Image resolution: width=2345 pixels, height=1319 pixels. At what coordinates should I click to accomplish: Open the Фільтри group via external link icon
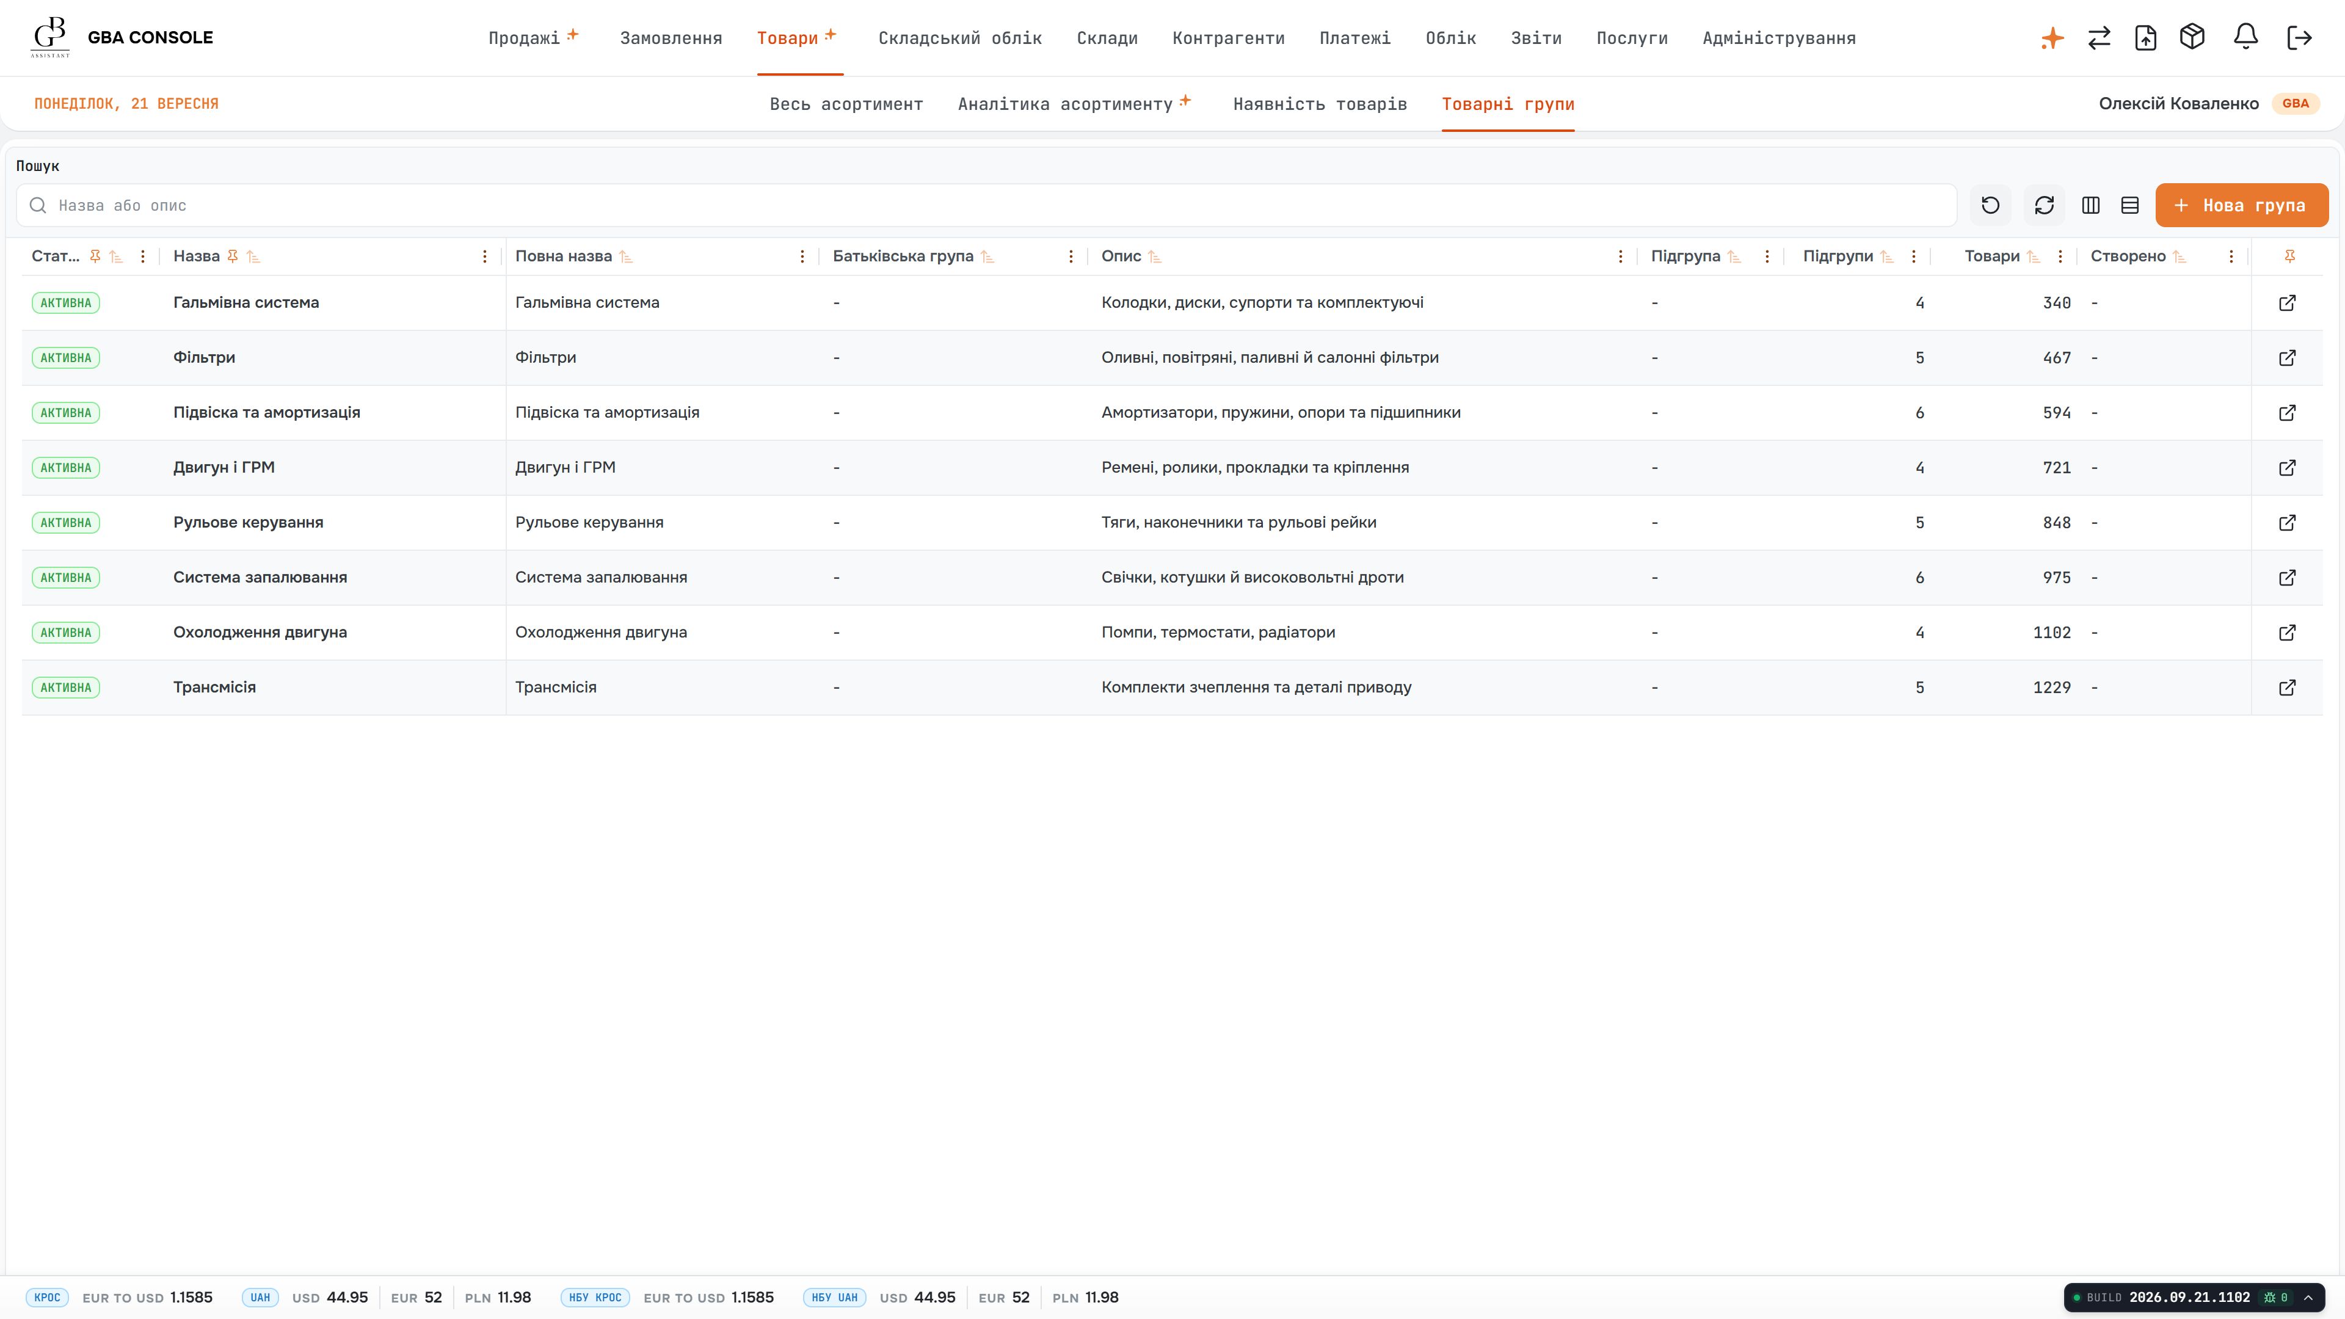[x=2287, y=358]
